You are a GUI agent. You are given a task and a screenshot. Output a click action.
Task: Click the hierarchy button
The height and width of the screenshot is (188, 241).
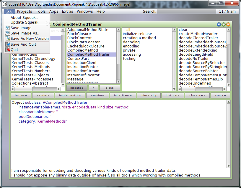pyautogui.click(x=149, y=95)
